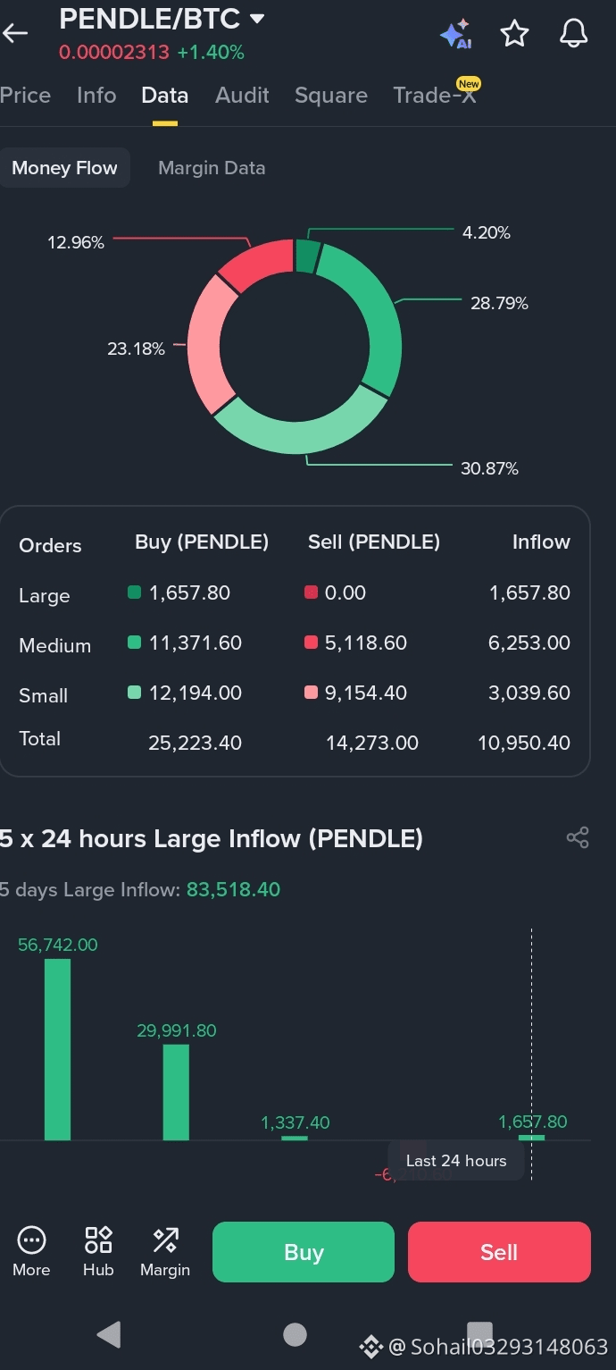Expand the PENDLE/BTC pair dropdown arrow

pos(257,19)
